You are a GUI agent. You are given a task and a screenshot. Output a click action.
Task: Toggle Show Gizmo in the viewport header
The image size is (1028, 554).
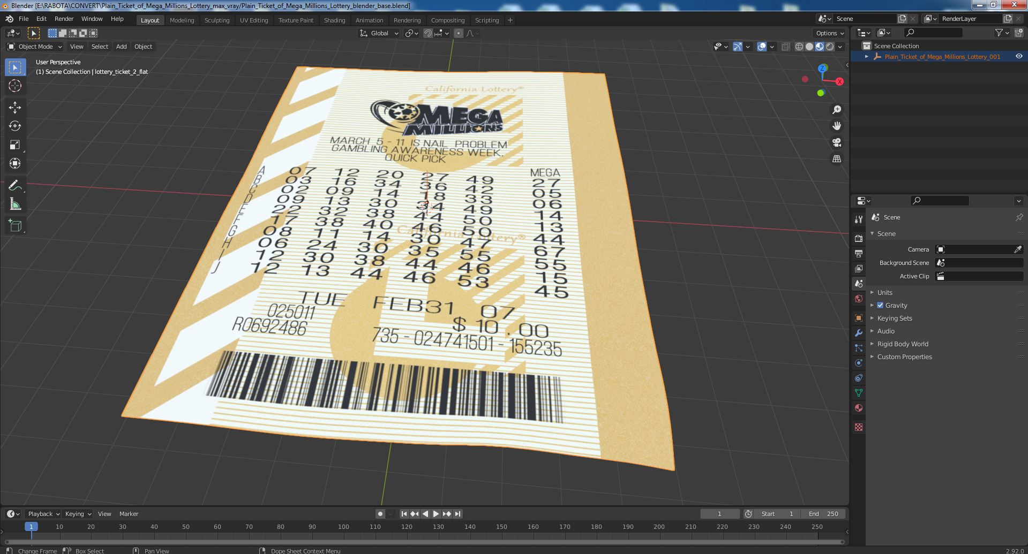pyautogui.click(x=738, y=47)
